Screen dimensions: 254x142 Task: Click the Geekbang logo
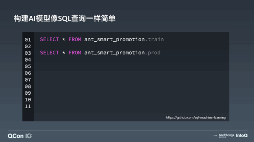coord(227,136)
